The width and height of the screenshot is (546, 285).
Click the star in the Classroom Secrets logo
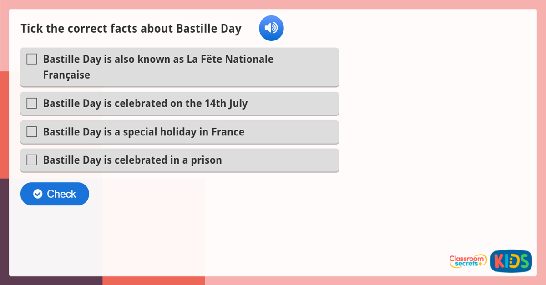tap(480, 265)
